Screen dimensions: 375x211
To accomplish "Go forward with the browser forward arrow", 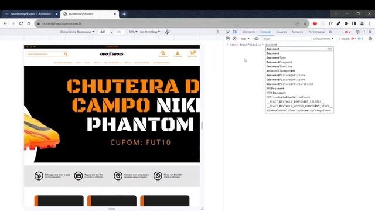I will pyautogui.click(x=13, y=23).
